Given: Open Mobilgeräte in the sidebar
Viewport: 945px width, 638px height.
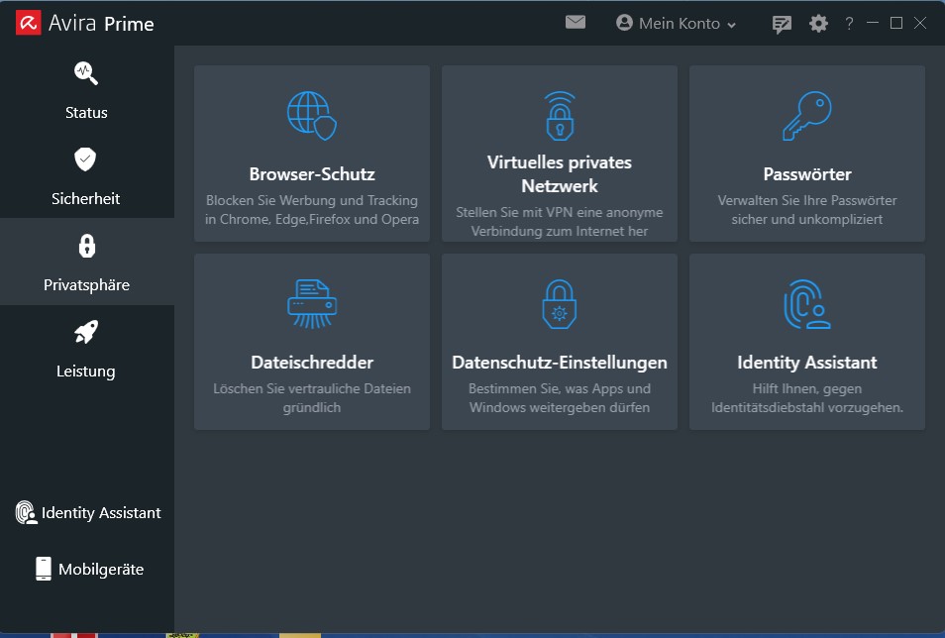Looking at the screenshot, I should pyautogui.click(x=87, y=570).
